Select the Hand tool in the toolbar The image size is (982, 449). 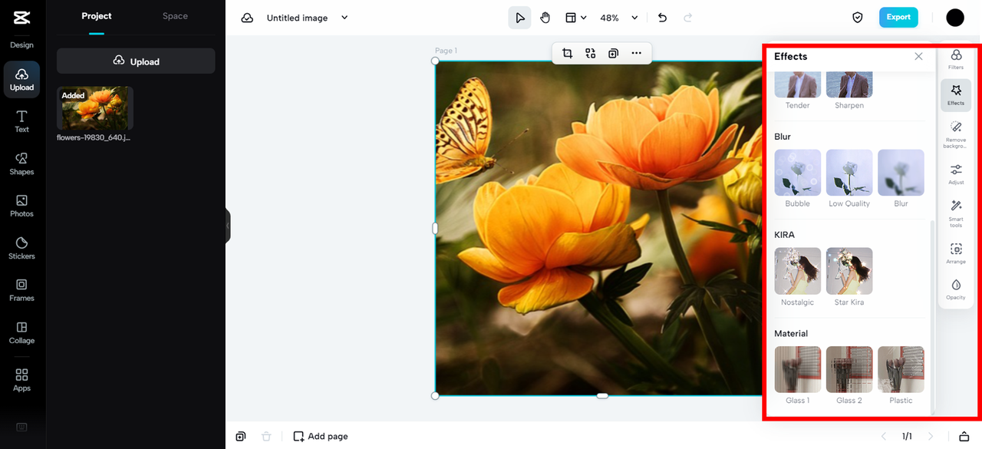point(545,16)
